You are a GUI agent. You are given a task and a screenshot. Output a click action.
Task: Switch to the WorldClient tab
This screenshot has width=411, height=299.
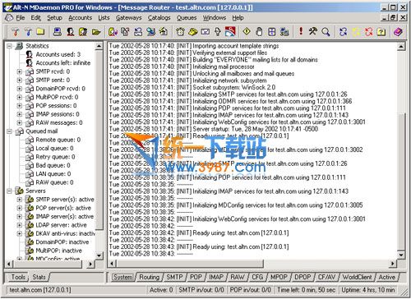pyautogui.click(x=357, y=277)
